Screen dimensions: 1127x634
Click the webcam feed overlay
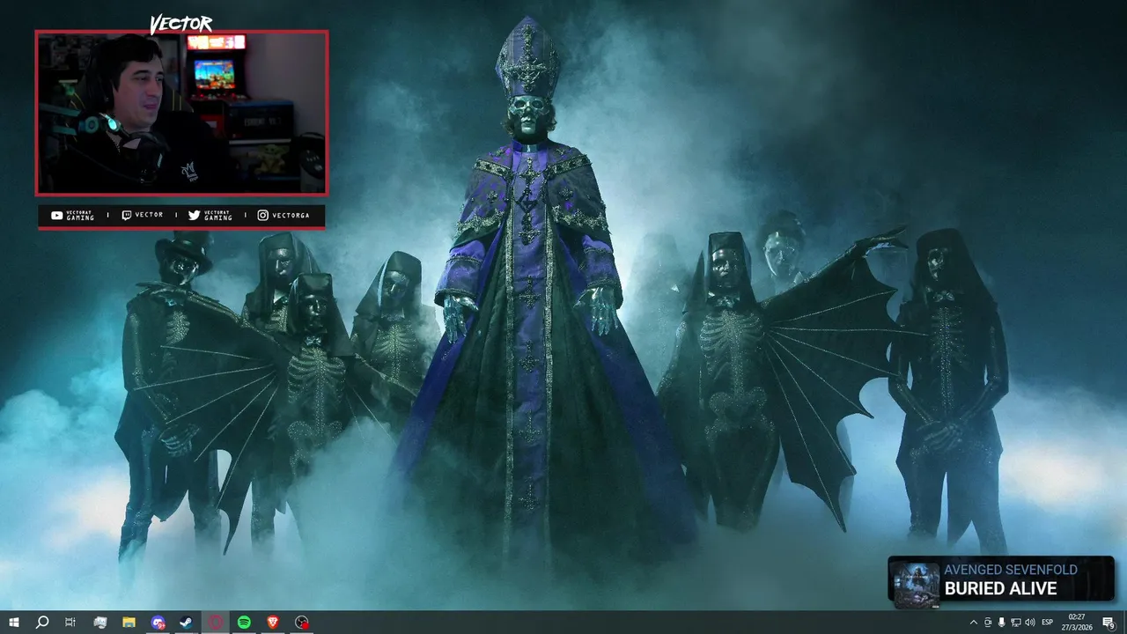(181, 113)
